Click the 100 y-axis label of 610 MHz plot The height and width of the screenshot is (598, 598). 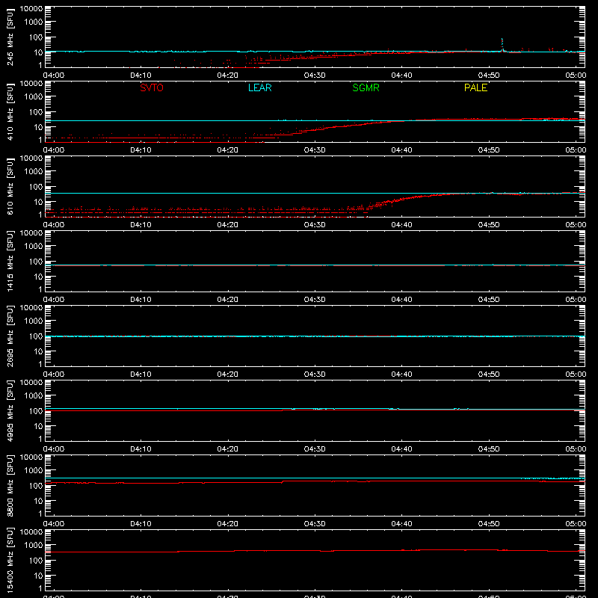pos(36,186)
